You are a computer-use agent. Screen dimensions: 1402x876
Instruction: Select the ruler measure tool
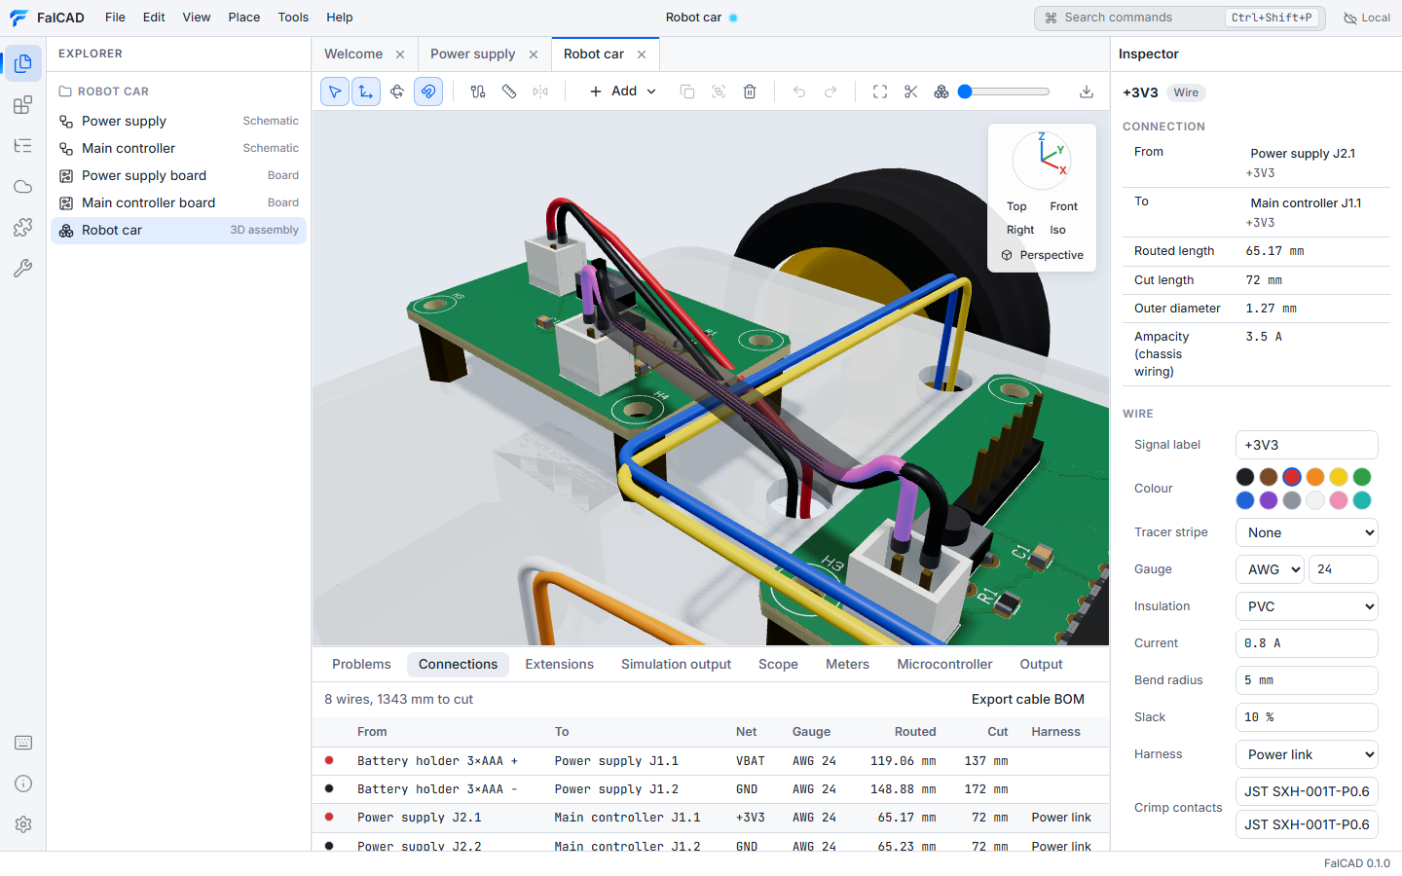click(x=509, y=91)
